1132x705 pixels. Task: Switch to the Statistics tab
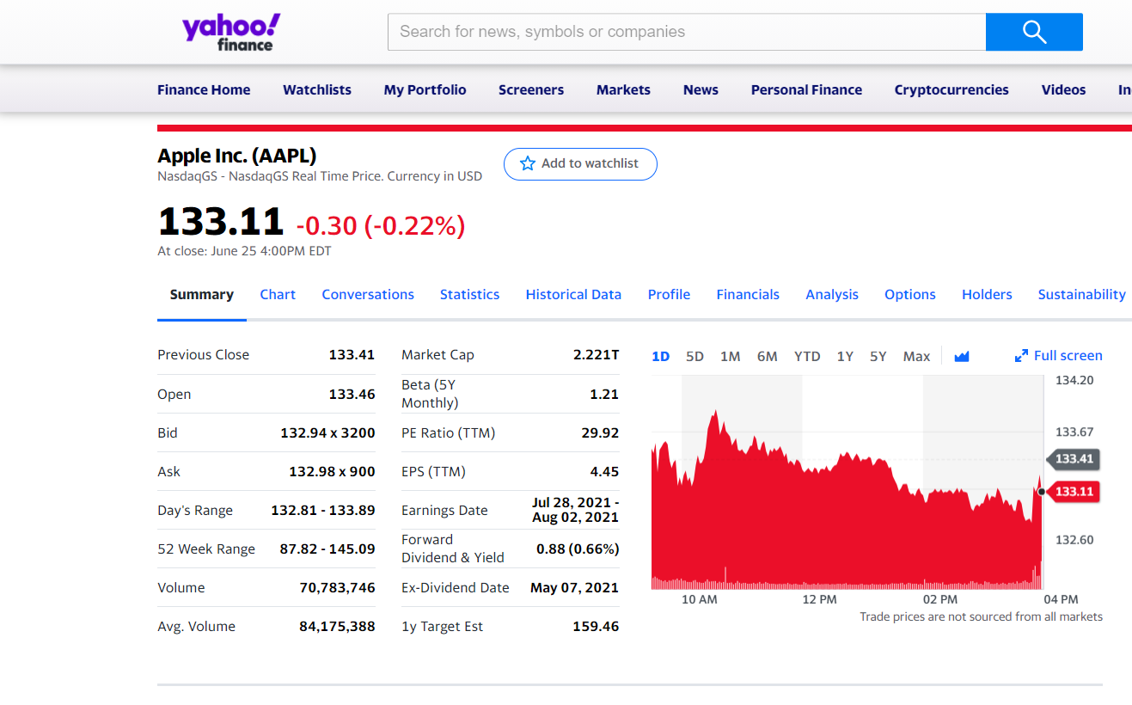pos(469,294)
